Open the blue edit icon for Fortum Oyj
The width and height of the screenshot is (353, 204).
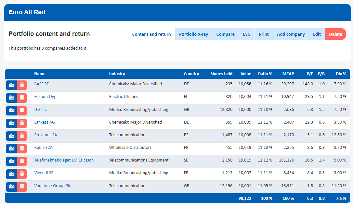[x=12, y=98]
